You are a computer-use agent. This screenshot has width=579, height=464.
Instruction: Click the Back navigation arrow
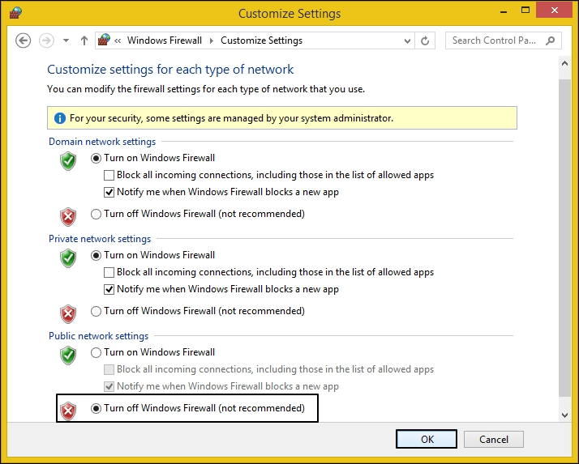[x=23, y=40]
